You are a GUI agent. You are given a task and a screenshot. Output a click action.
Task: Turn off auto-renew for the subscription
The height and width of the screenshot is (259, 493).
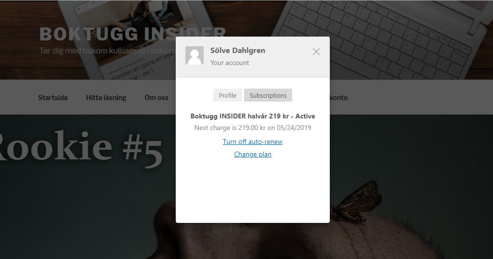[253, 142]
